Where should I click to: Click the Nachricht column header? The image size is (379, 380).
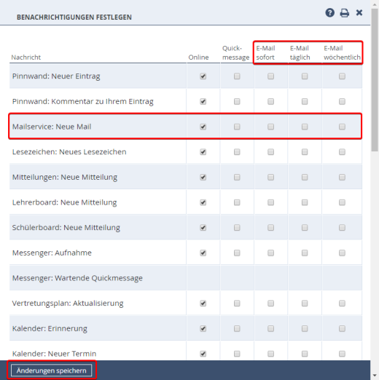click(x=26, y=58)
